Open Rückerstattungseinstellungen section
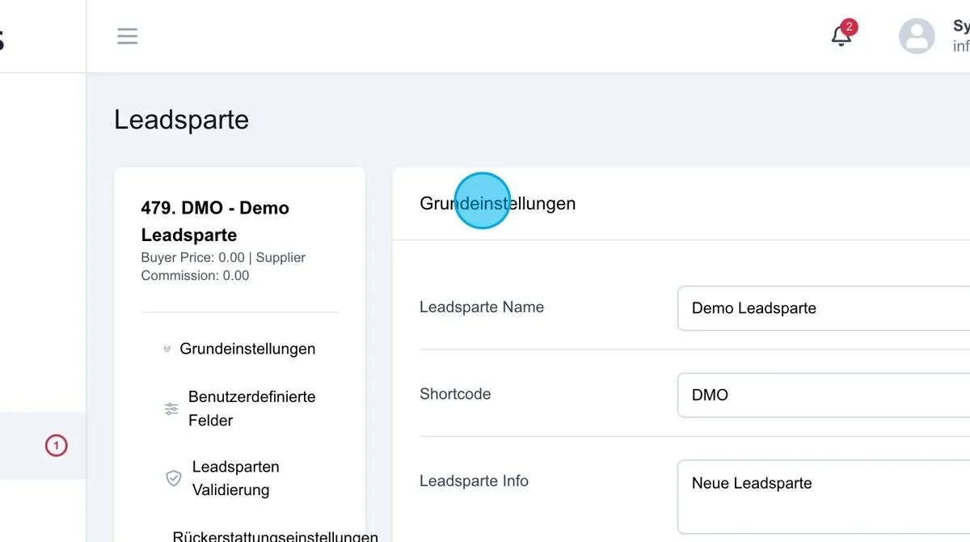 tap(276, 536)
